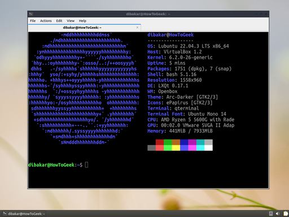This screenshot has width=289, height=217.
Task: Close the dibakar@HowToGeek tab with its X
Action: [x=137, y=28]
